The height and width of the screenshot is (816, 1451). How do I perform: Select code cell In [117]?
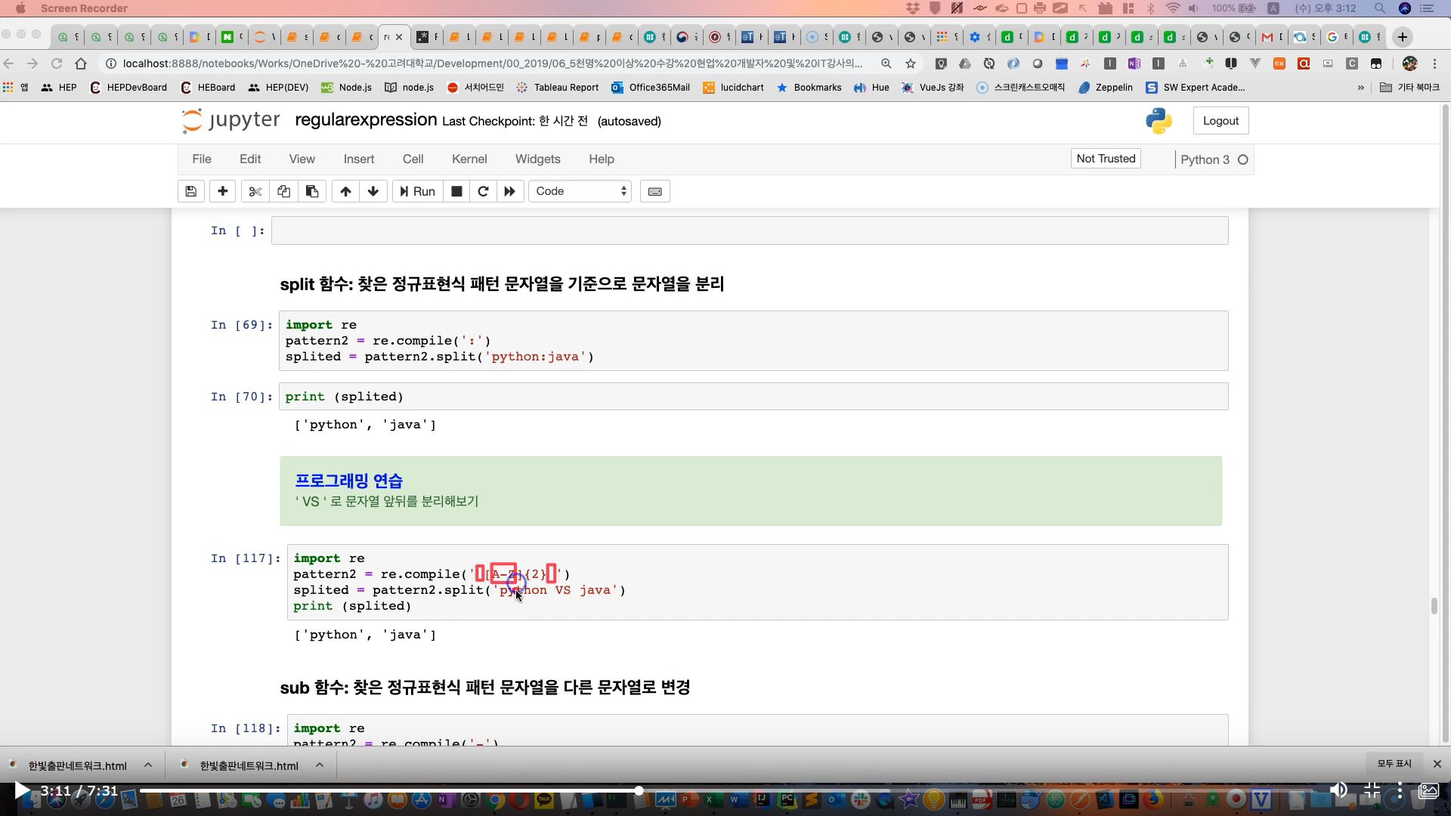[x=758, y=582]
